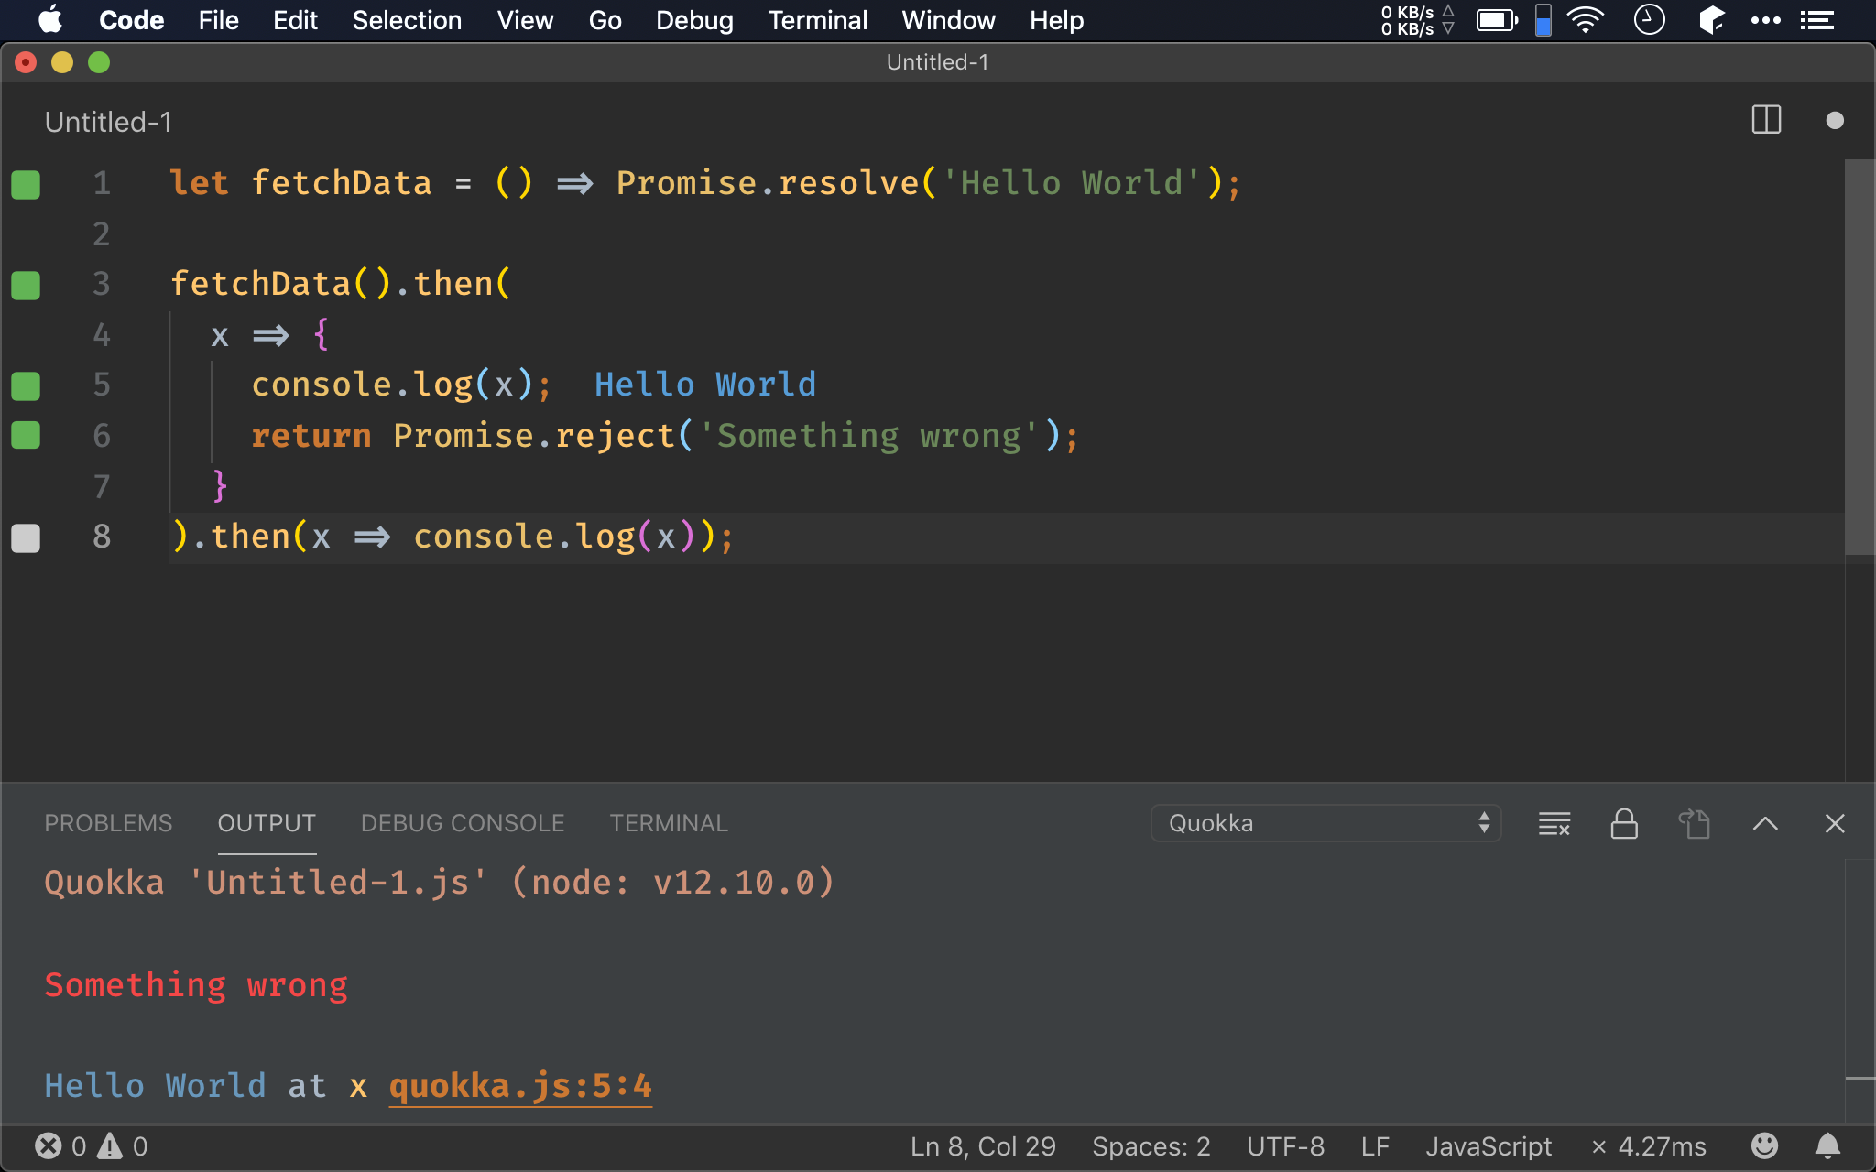Click the fetchData identifier on line 1
1876x1172 pixels.
[342, 183]
